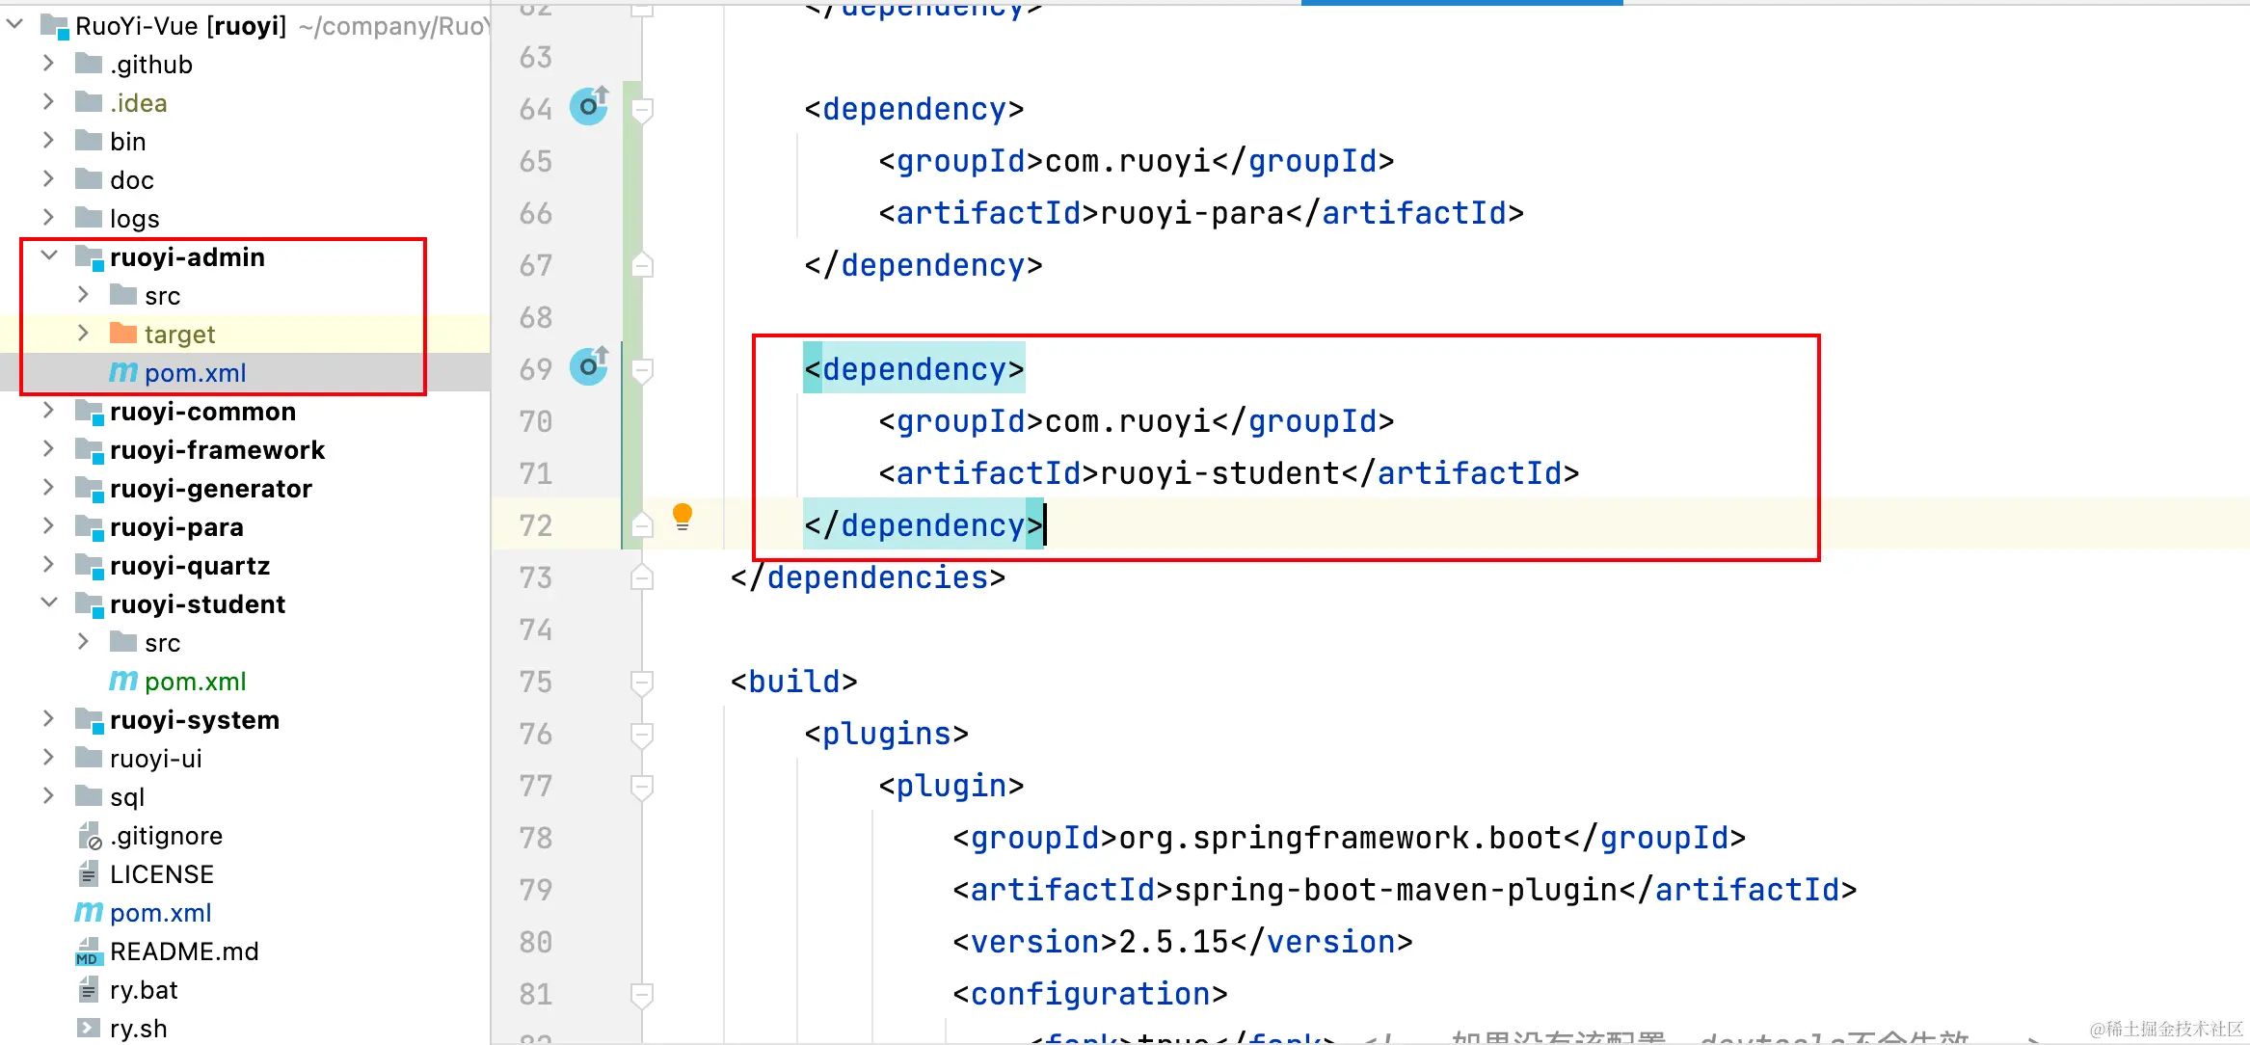Fold the plugins tag at line 76
The image size is (2250, 1045).
point(642,734)
